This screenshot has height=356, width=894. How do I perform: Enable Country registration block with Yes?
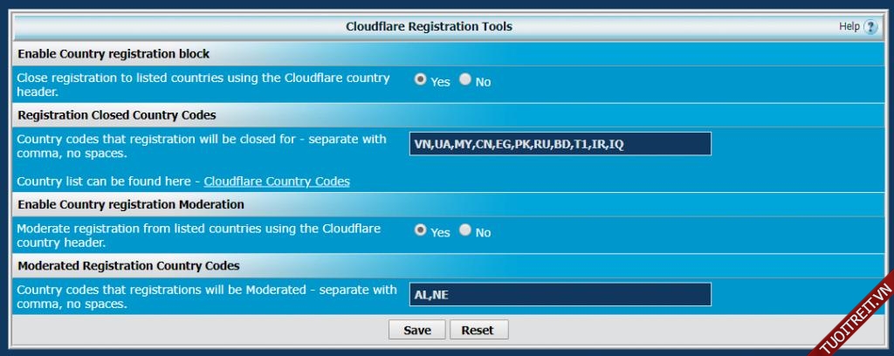pyautogui.click(x=421, y=80)
